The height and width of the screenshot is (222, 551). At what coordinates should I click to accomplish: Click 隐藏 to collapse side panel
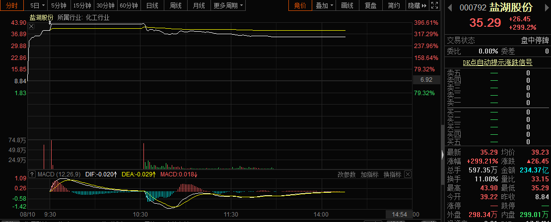(417, 5)
